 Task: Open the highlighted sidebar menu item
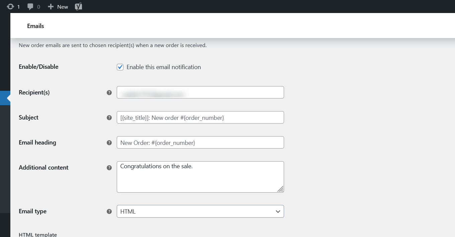(4, 98)
